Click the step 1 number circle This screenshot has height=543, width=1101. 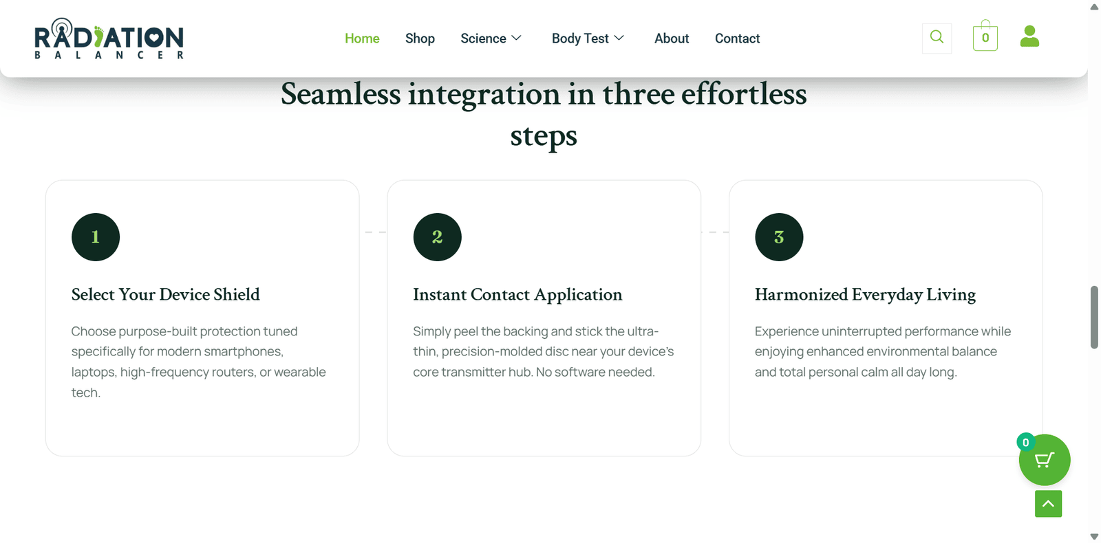96,237
